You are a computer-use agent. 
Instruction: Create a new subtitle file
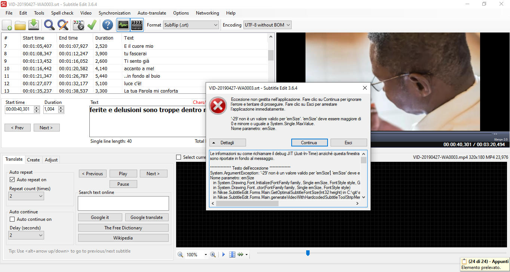click(x=7, y=25)
